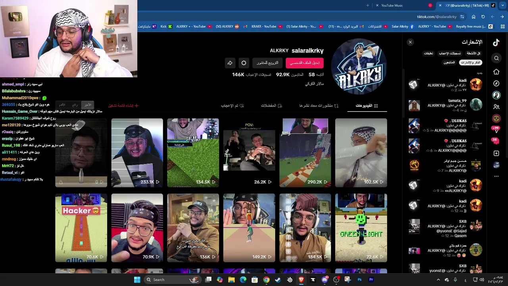Open the video with 290.2K views
508x286 pixels.
click(x=305, y=153)
